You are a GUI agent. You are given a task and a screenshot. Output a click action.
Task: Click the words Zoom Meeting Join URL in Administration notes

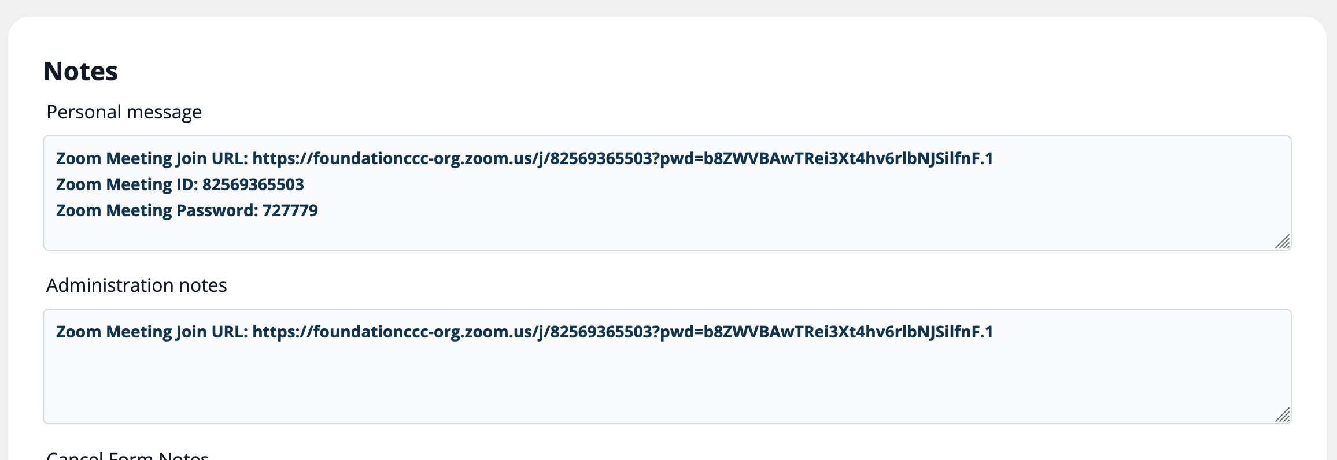point(152,332)
